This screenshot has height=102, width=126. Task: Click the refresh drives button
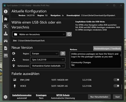[x=69, y=34]
